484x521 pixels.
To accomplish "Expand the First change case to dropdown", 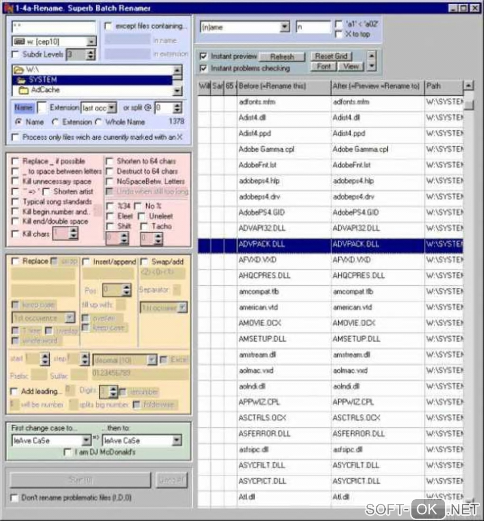I will pyautogui.click(x=86, y=440).
